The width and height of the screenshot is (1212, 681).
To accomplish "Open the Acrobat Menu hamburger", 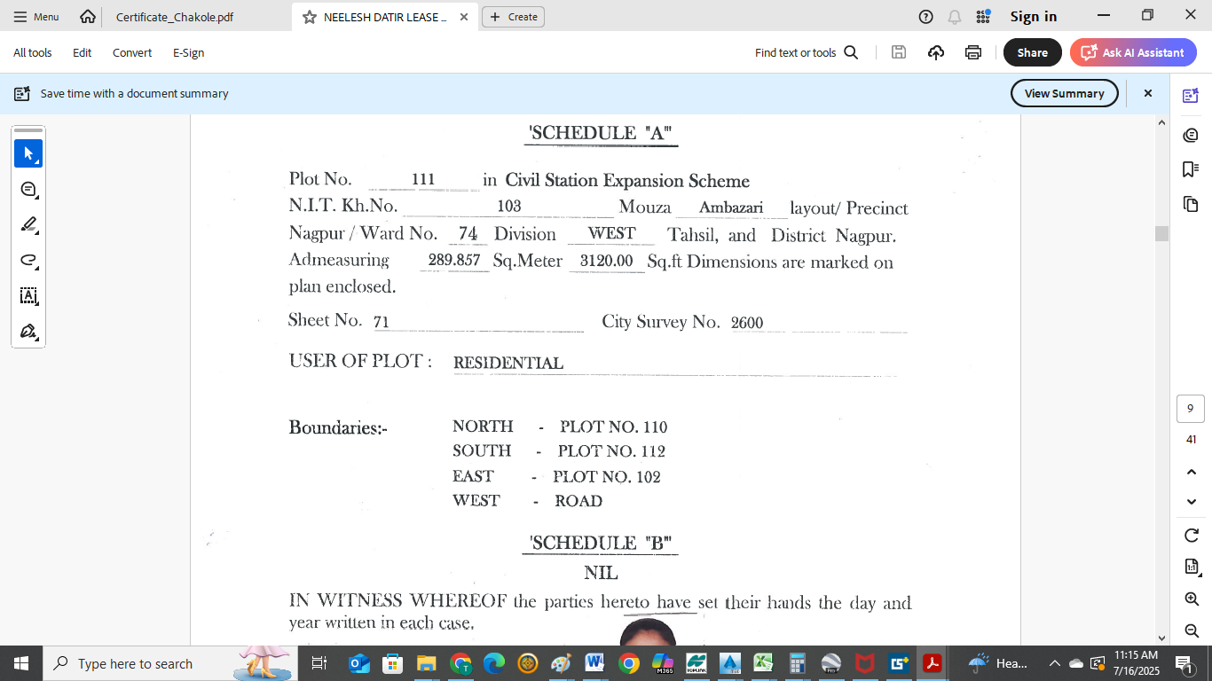I will point(35,17).
